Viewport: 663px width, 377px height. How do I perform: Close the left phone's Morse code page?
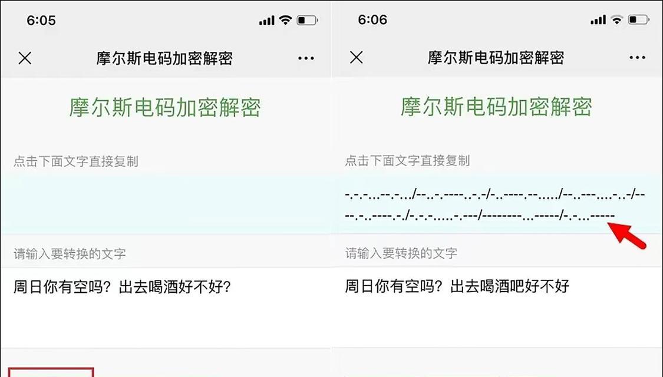tap(25, 58)
